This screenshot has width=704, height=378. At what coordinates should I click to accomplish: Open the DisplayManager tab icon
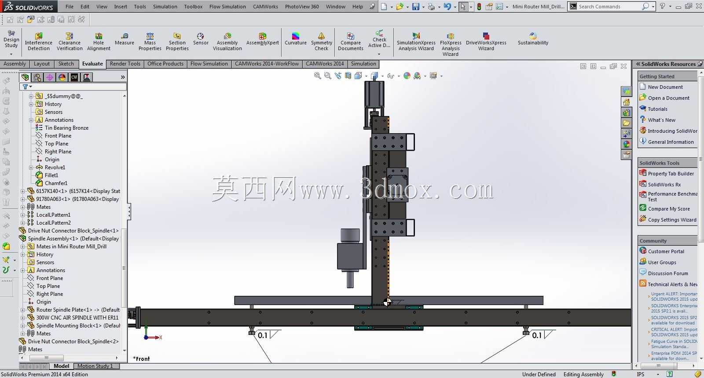tap(62, 77)
